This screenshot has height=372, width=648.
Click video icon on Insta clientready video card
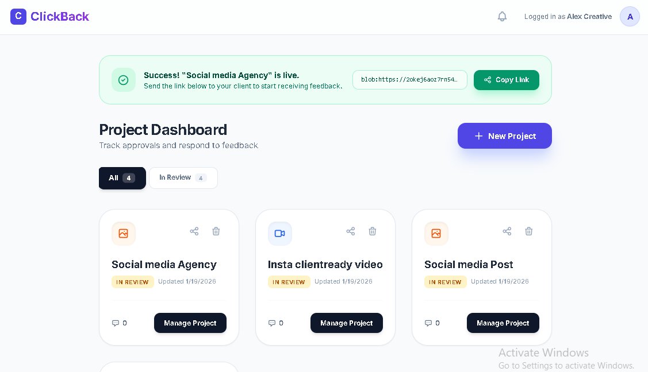point(280,234)
